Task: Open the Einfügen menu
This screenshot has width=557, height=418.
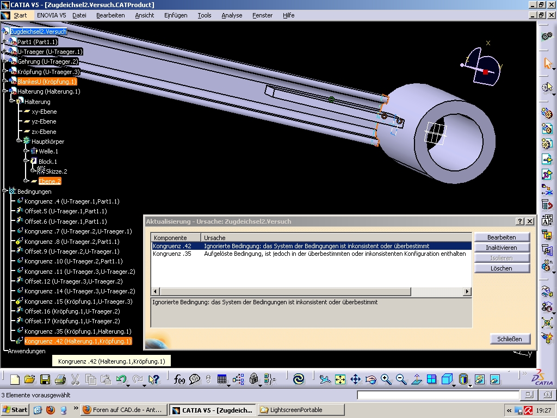Action: pyautogui.click(x=176, y=15)
